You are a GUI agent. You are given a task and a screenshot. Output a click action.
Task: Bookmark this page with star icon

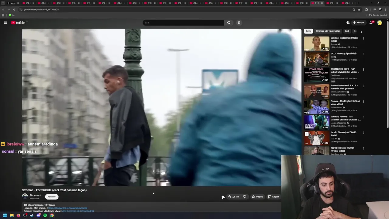[x=359, y=9]
